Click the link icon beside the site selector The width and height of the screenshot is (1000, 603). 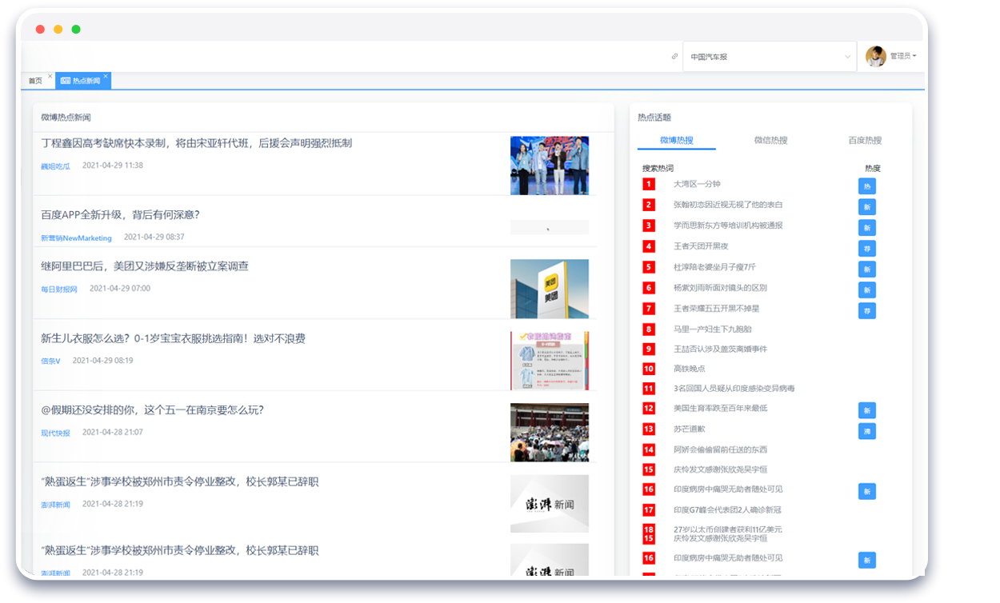[674, 57]
